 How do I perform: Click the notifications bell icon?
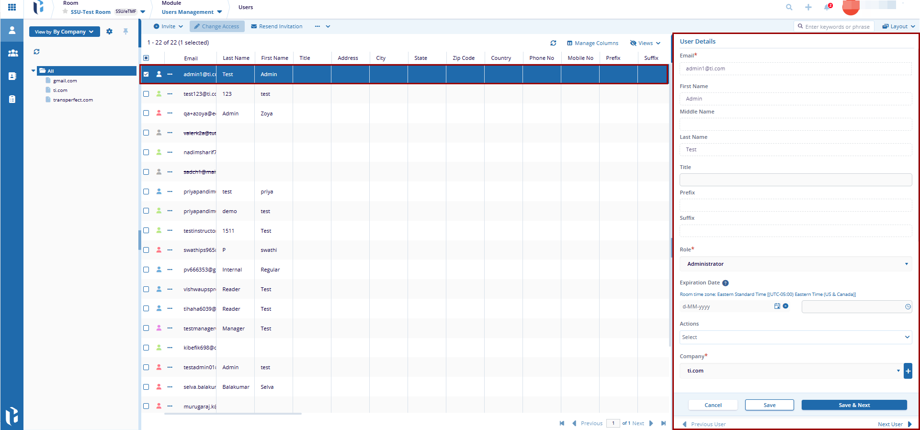827,7
